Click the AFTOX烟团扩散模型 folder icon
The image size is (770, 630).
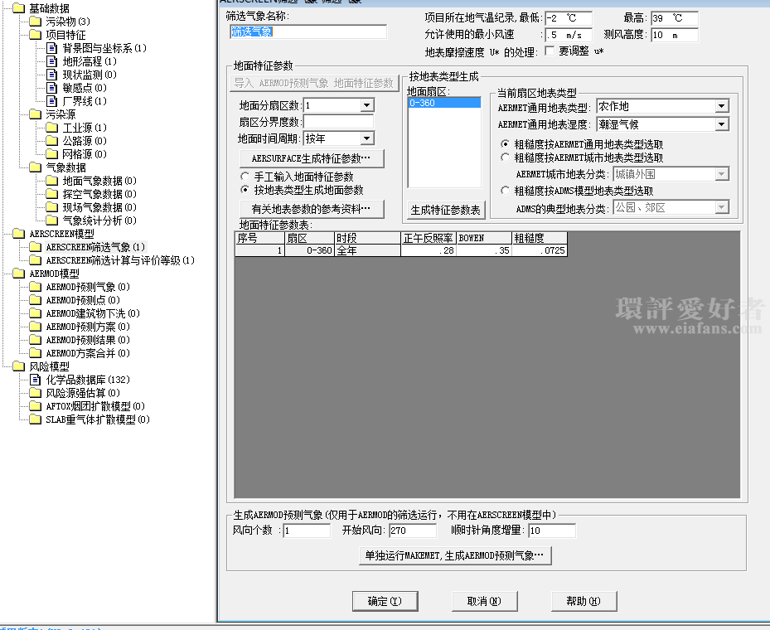click(35, 405)
